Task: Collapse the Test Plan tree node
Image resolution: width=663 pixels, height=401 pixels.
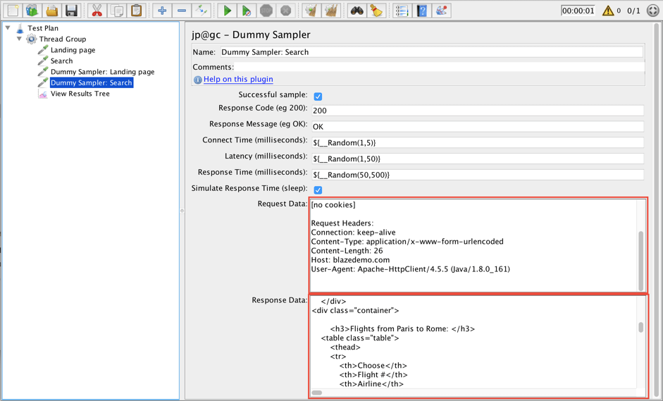Action: tap(8, 28)
